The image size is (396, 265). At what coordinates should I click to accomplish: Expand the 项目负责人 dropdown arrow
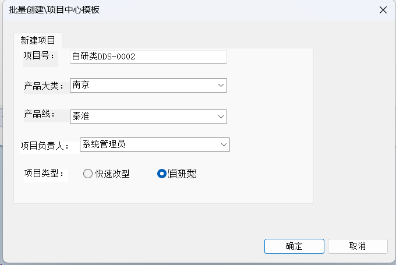[x=224, y=145]
